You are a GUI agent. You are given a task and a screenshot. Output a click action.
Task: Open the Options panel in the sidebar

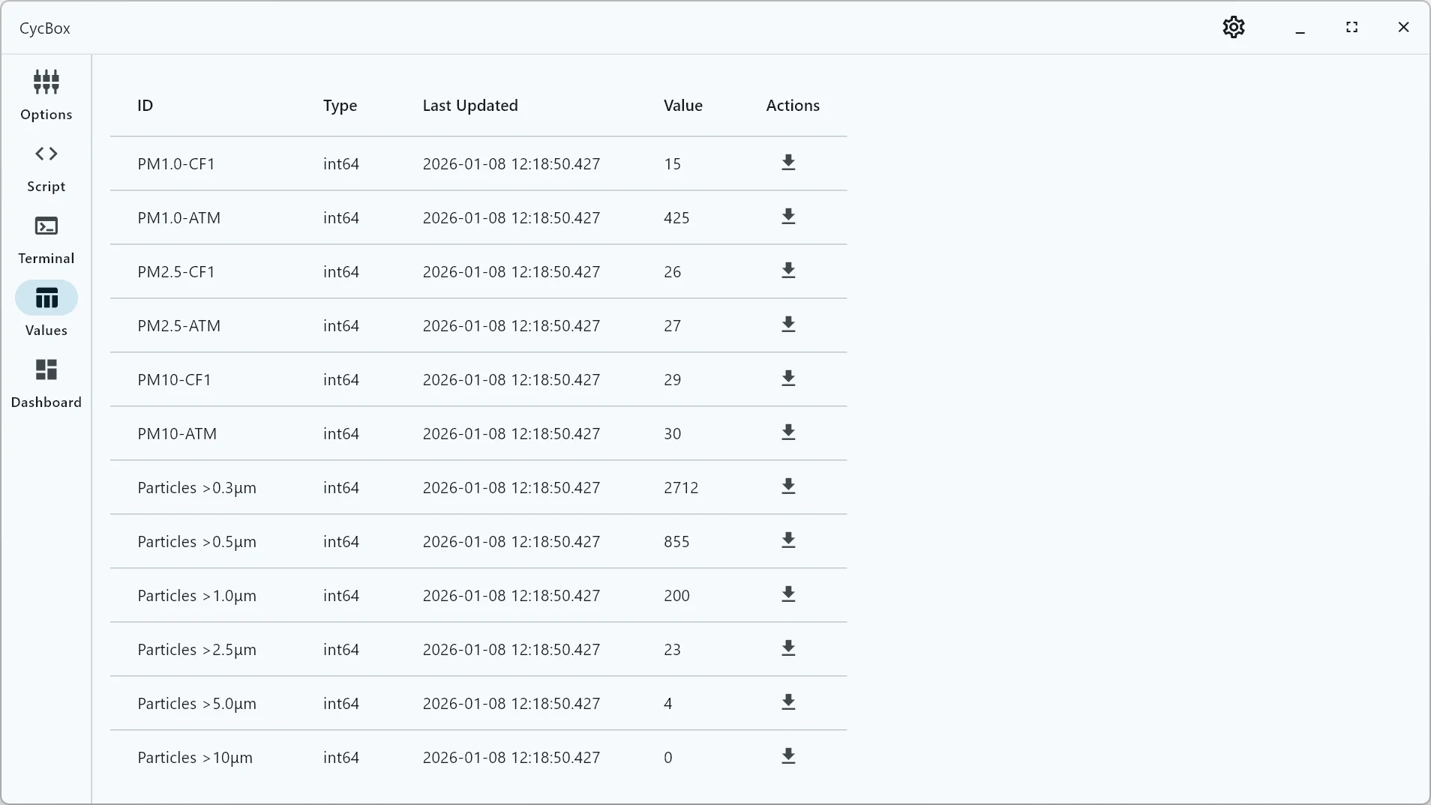click(46, 94)
